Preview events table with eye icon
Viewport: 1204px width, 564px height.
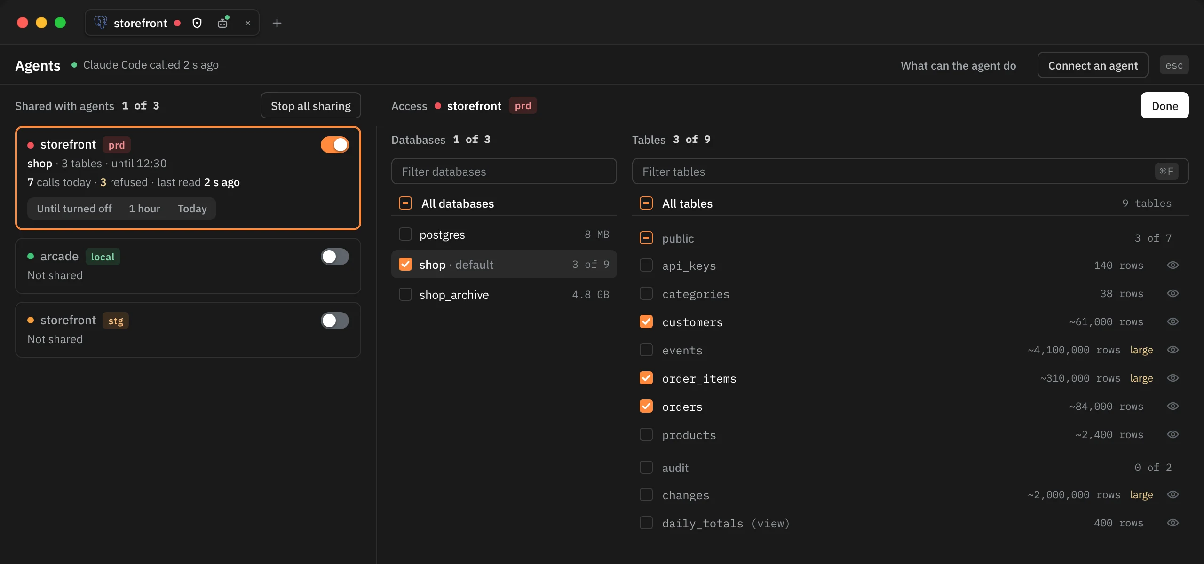click(x=1173, y=350)
